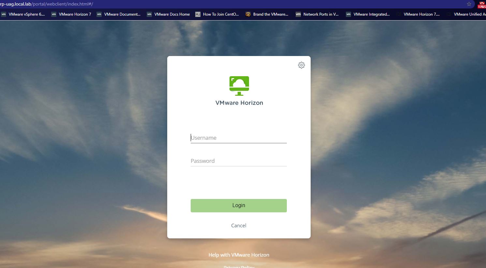Bookmark this page with the star icon
486x268 pixels.
[469, 4]
